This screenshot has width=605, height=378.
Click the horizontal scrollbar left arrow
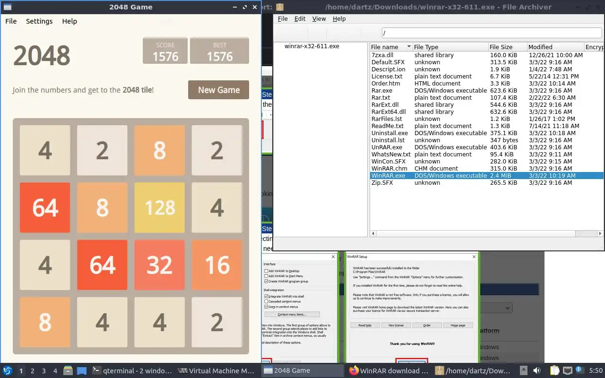pyautogui.click(x=373, y=233)
